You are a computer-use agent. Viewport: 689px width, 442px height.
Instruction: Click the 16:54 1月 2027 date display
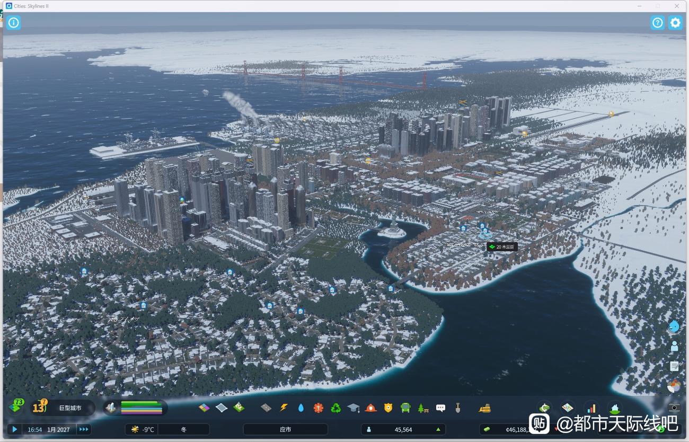coord(49,429)
